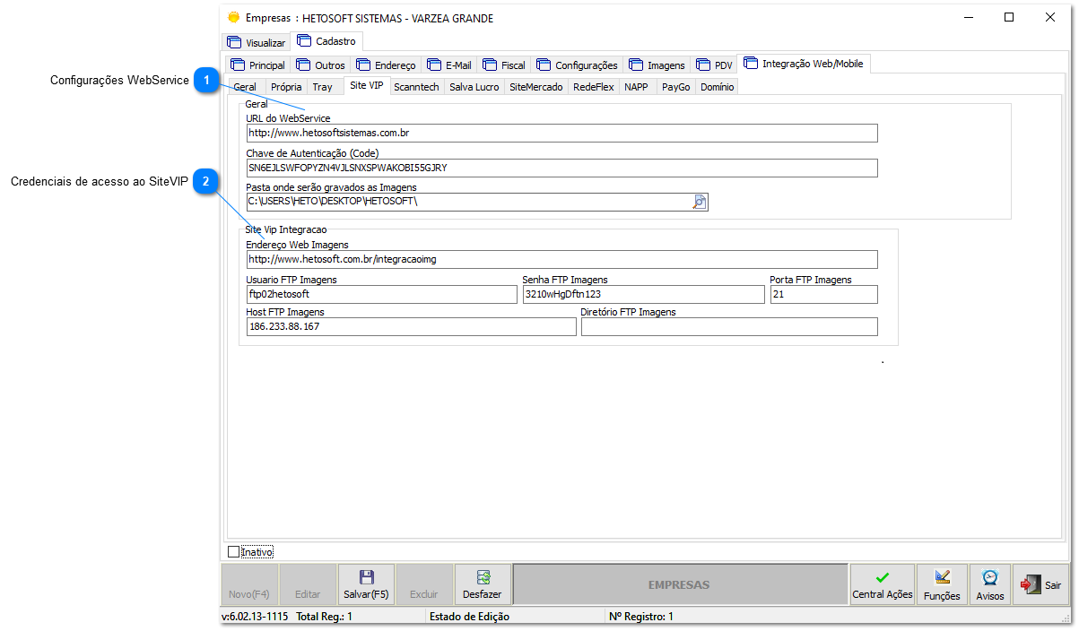Click the Avisos alarm clock icon
The height and width of the screenshot is (631, 1079).
click(x=989, y=575)
